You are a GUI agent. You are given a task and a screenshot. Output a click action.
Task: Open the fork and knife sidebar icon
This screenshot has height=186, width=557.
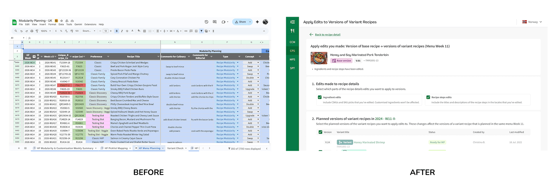coord(292,31)
